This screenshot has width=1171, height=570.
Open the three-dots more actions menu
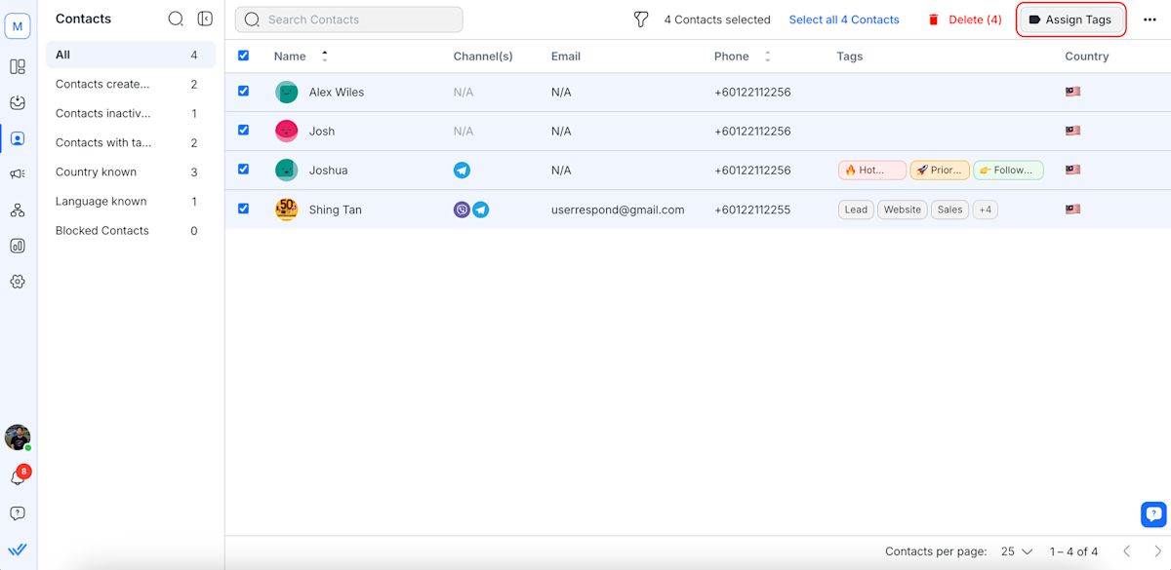coord(1149,19)
